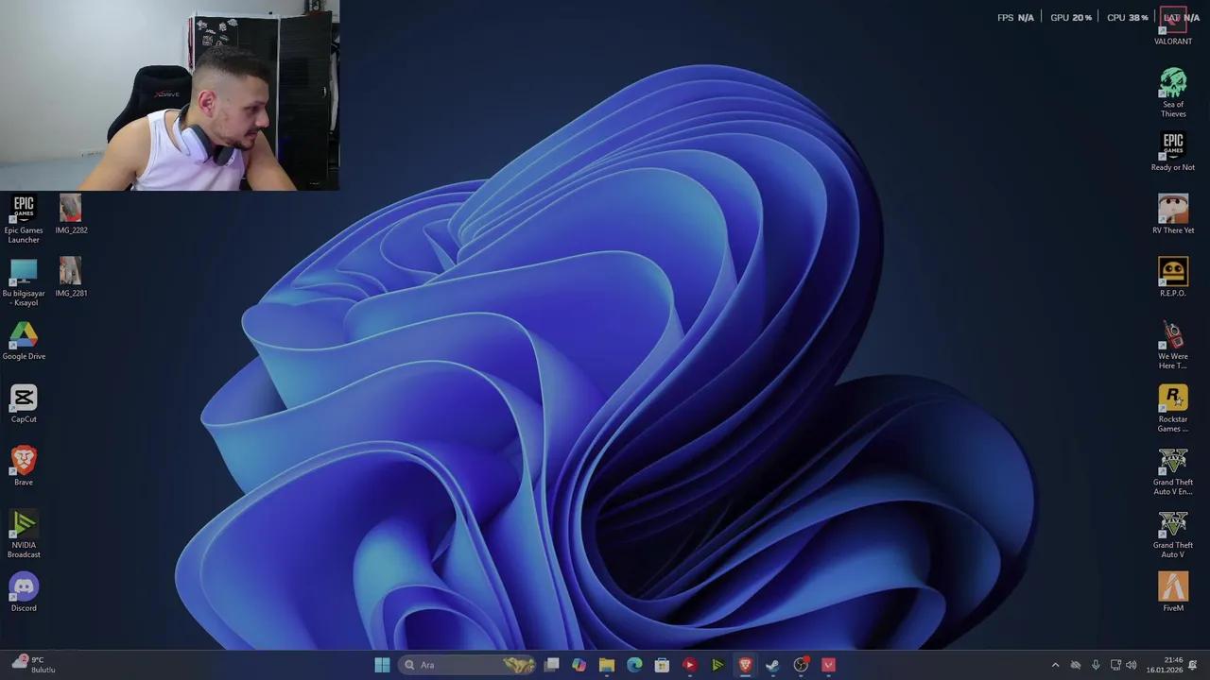Mute the microphone in the system tray

[x=1096, y=664]
